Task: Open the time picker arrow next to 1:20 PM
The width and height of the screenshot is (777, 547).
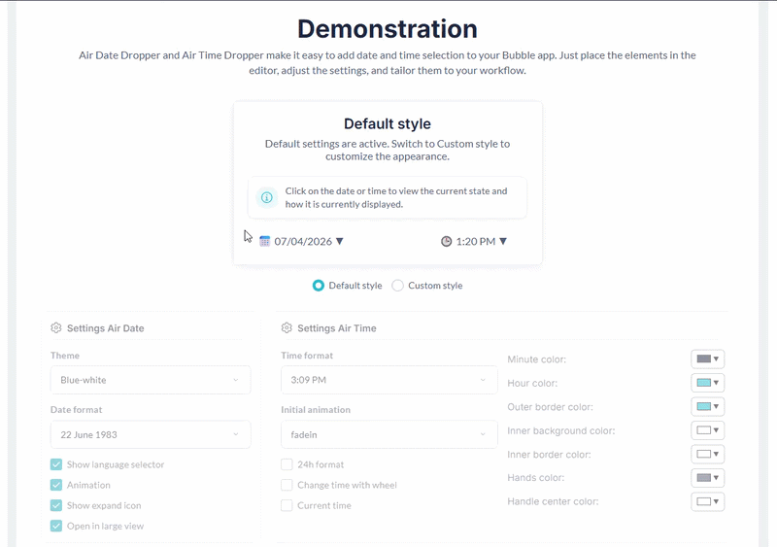Action: coord(503,241)
